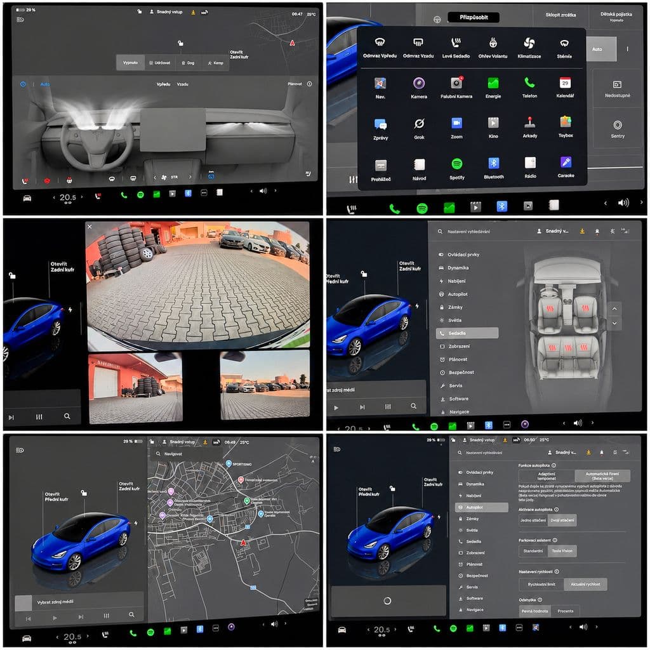Show info for Parkovací asistent
The height and width of the screenshot is (650, 650).
coord(555,540)
